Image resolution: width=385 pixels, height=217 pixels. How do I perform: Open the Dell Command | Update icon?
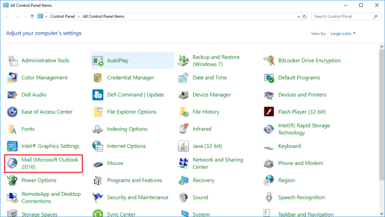(98, 95)
